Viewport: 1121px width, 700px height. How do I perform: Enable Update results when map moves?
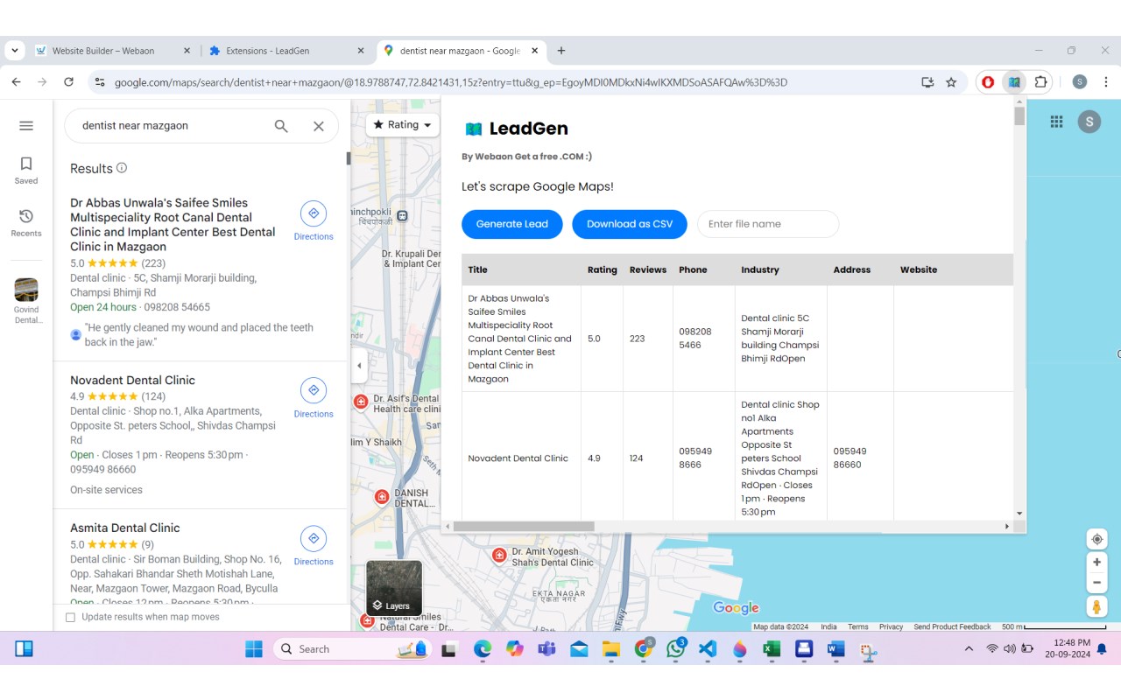click(x=71, y=617)
